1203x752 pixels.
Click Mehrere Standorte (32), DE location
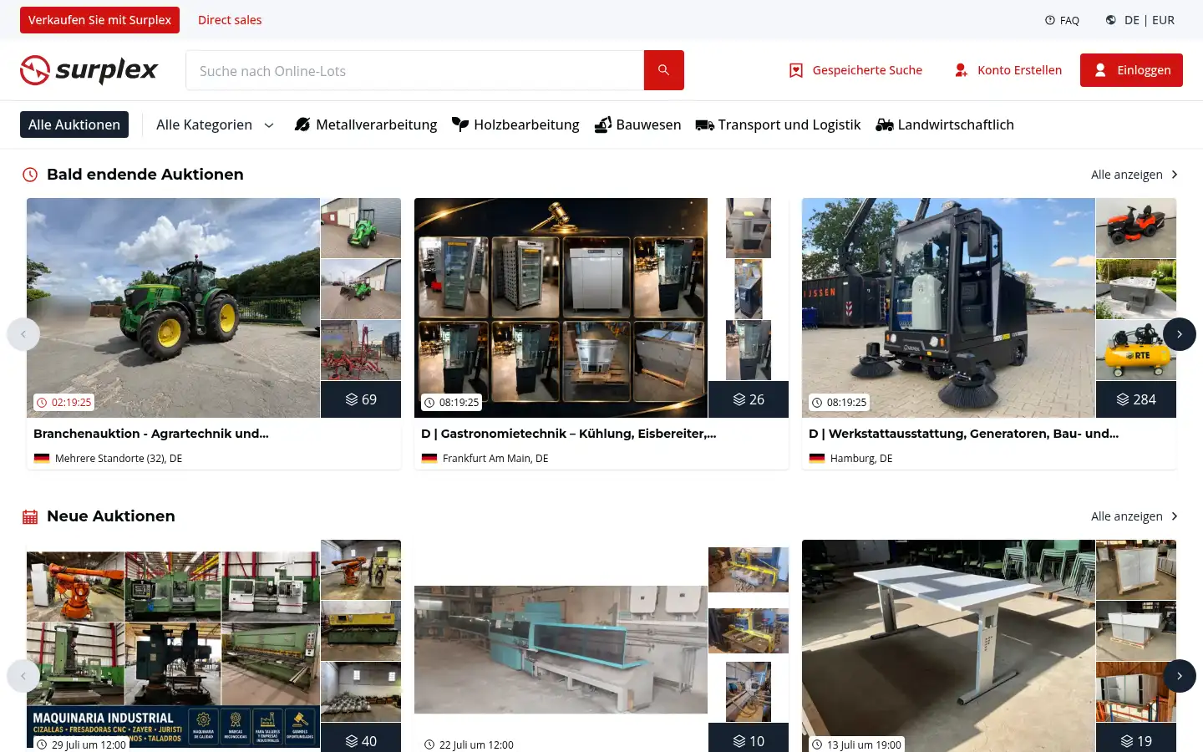pyautogui.click(x=119, y=459)
